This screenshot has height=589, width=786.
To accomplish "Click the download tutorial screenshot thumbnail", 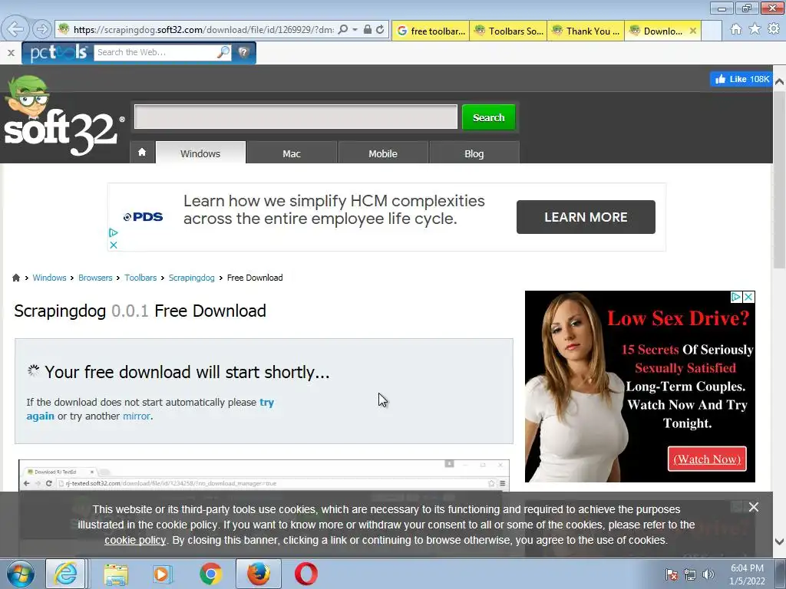I will tap(264, 475).
